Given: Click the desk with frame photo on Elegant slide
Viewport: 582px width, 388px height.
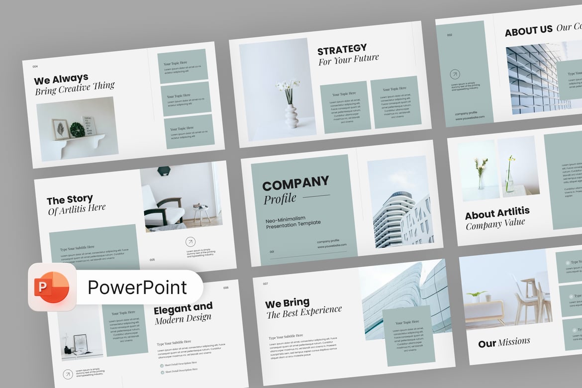Looking at the screenshot, I should [80, 333].
